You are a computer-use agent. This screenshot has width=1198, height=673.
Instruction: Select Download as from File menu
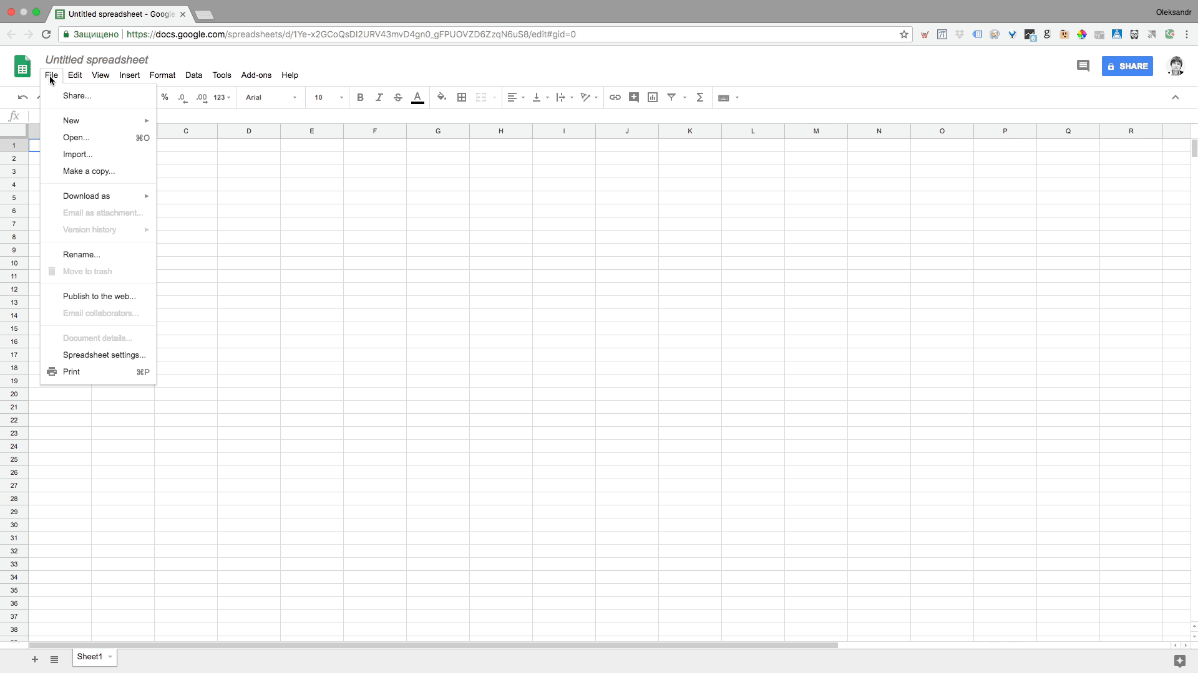(86, 196)
